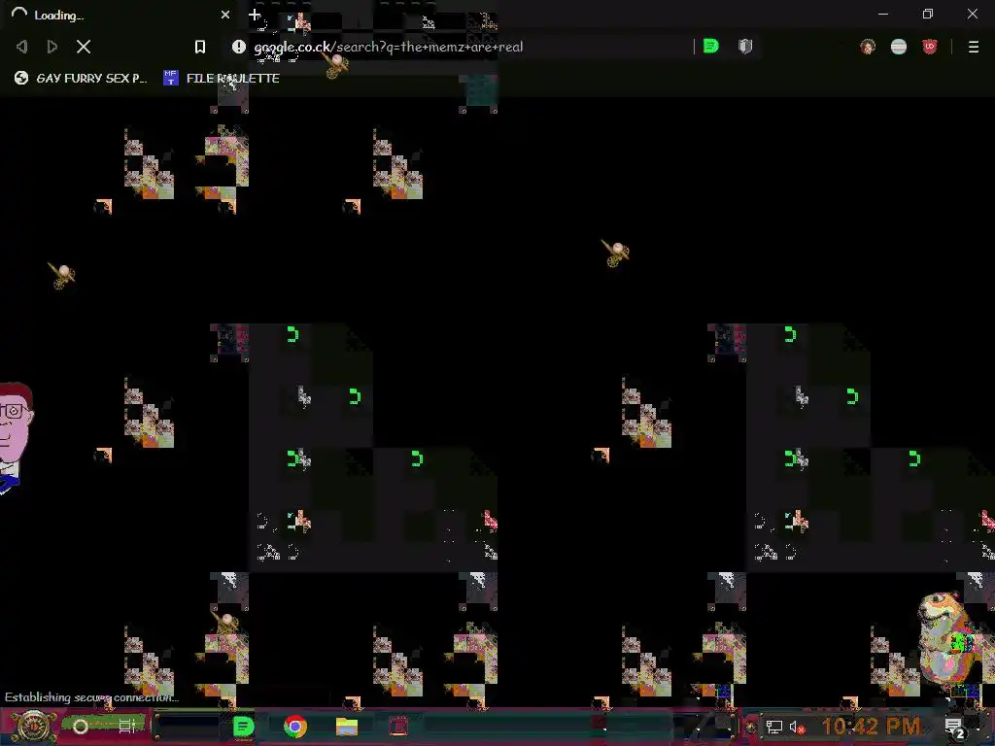Click the green icon inside the address bar
Viewport: 995px width, 746px height.
point(710,47)
